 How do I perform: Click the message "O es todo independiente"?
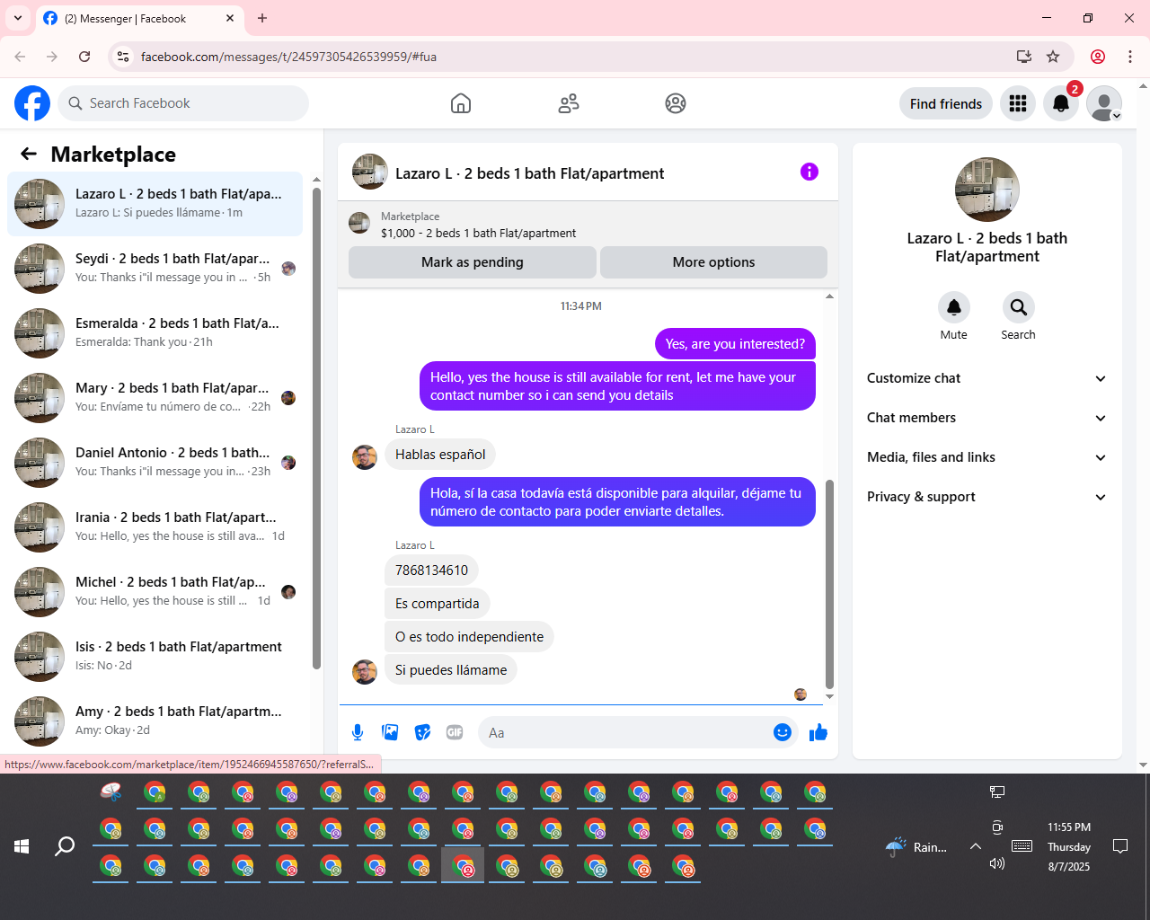click(469, 637)
